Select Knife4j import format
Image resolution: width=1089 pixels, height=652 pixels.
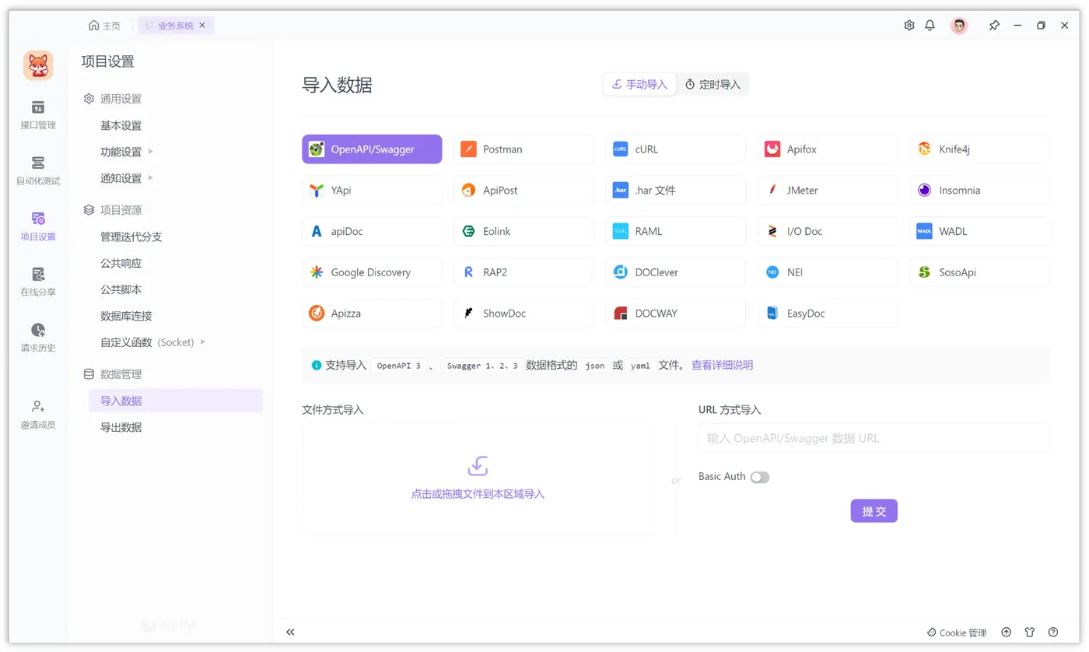[x=980, y=149]
